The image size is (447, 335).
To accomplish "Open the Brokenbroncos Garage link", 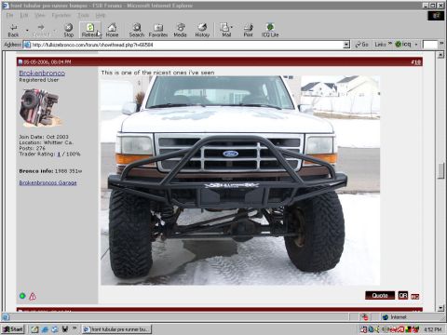I will [x=47, y=182].
